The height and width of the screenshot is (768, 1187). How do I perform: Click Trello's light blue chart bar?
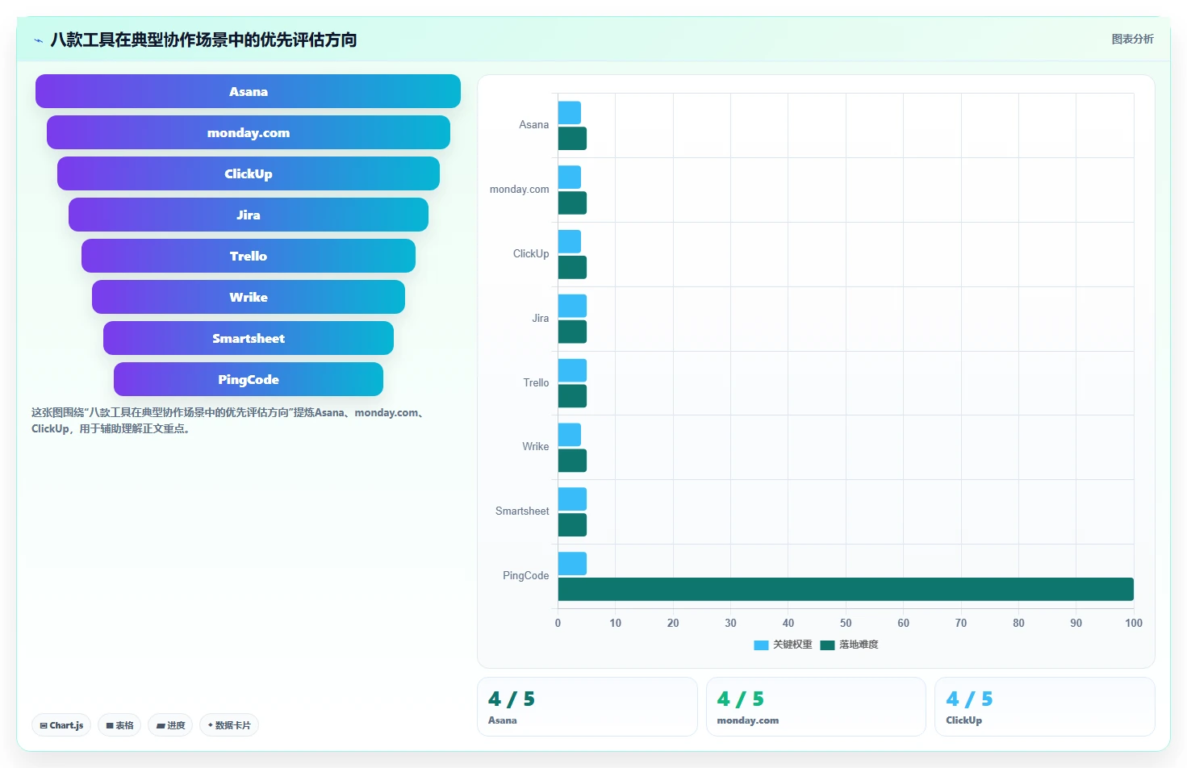tap(572, 370)
